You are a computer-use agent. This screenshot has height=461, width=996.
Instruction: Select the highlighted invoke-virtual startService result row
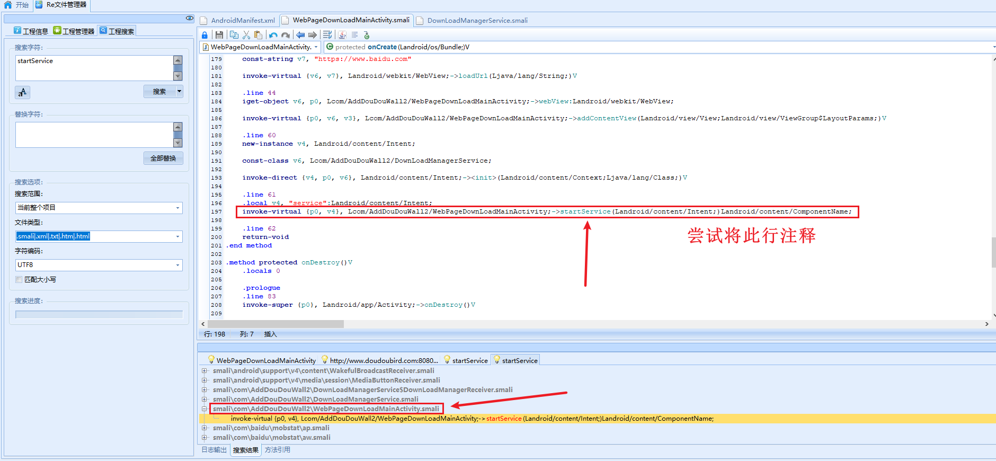597,419
